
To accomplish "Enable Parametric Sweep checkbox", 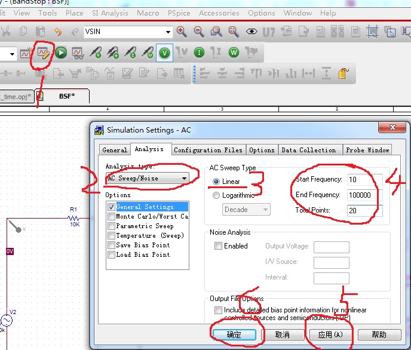I will pyautogui.click(x=111, y=226).
